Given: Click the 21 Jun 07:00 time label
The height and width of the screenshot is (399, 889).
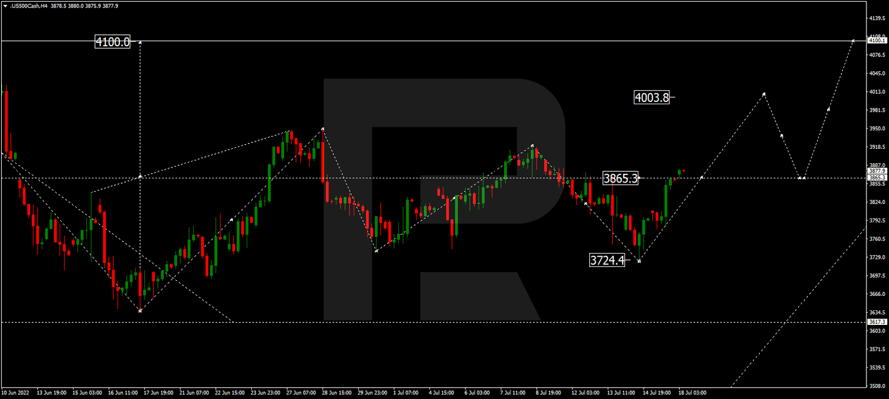Looking at the screenshot, I should tap(194, 393).
